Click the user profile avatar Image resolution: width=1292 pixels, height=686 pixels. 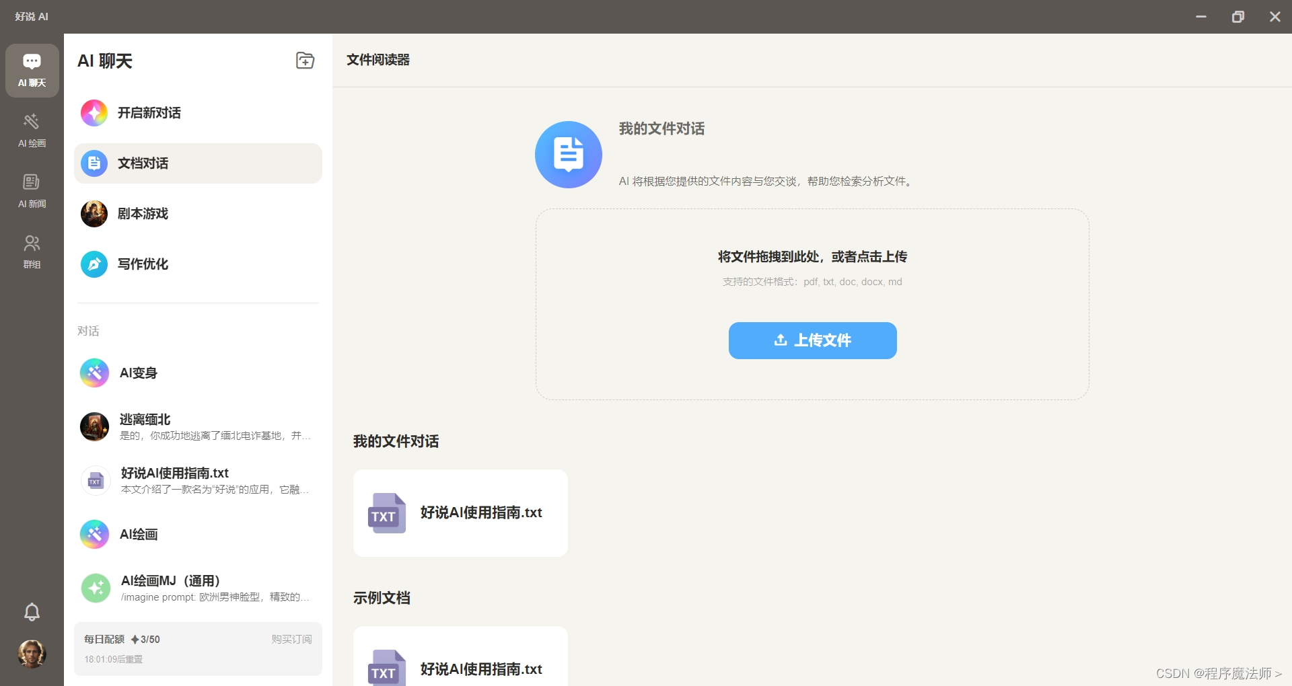pyautogui.click(x=32, y=654)
